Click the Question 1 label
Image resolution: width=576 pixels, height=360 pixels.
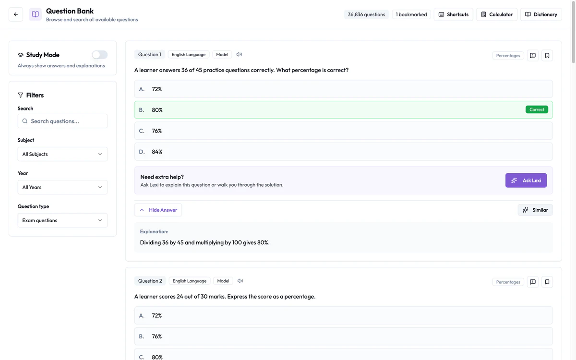pyautogui.click(x=150, y=54)
